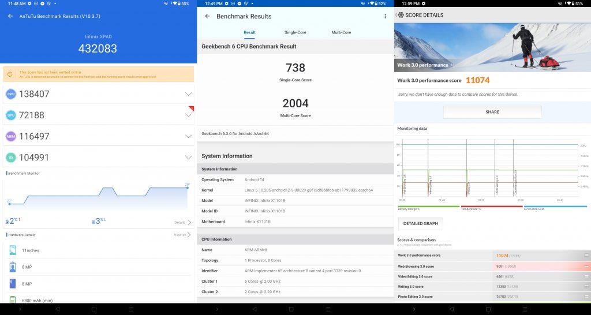Tap Android home square in Geekbench panel

tap(291, 309)
